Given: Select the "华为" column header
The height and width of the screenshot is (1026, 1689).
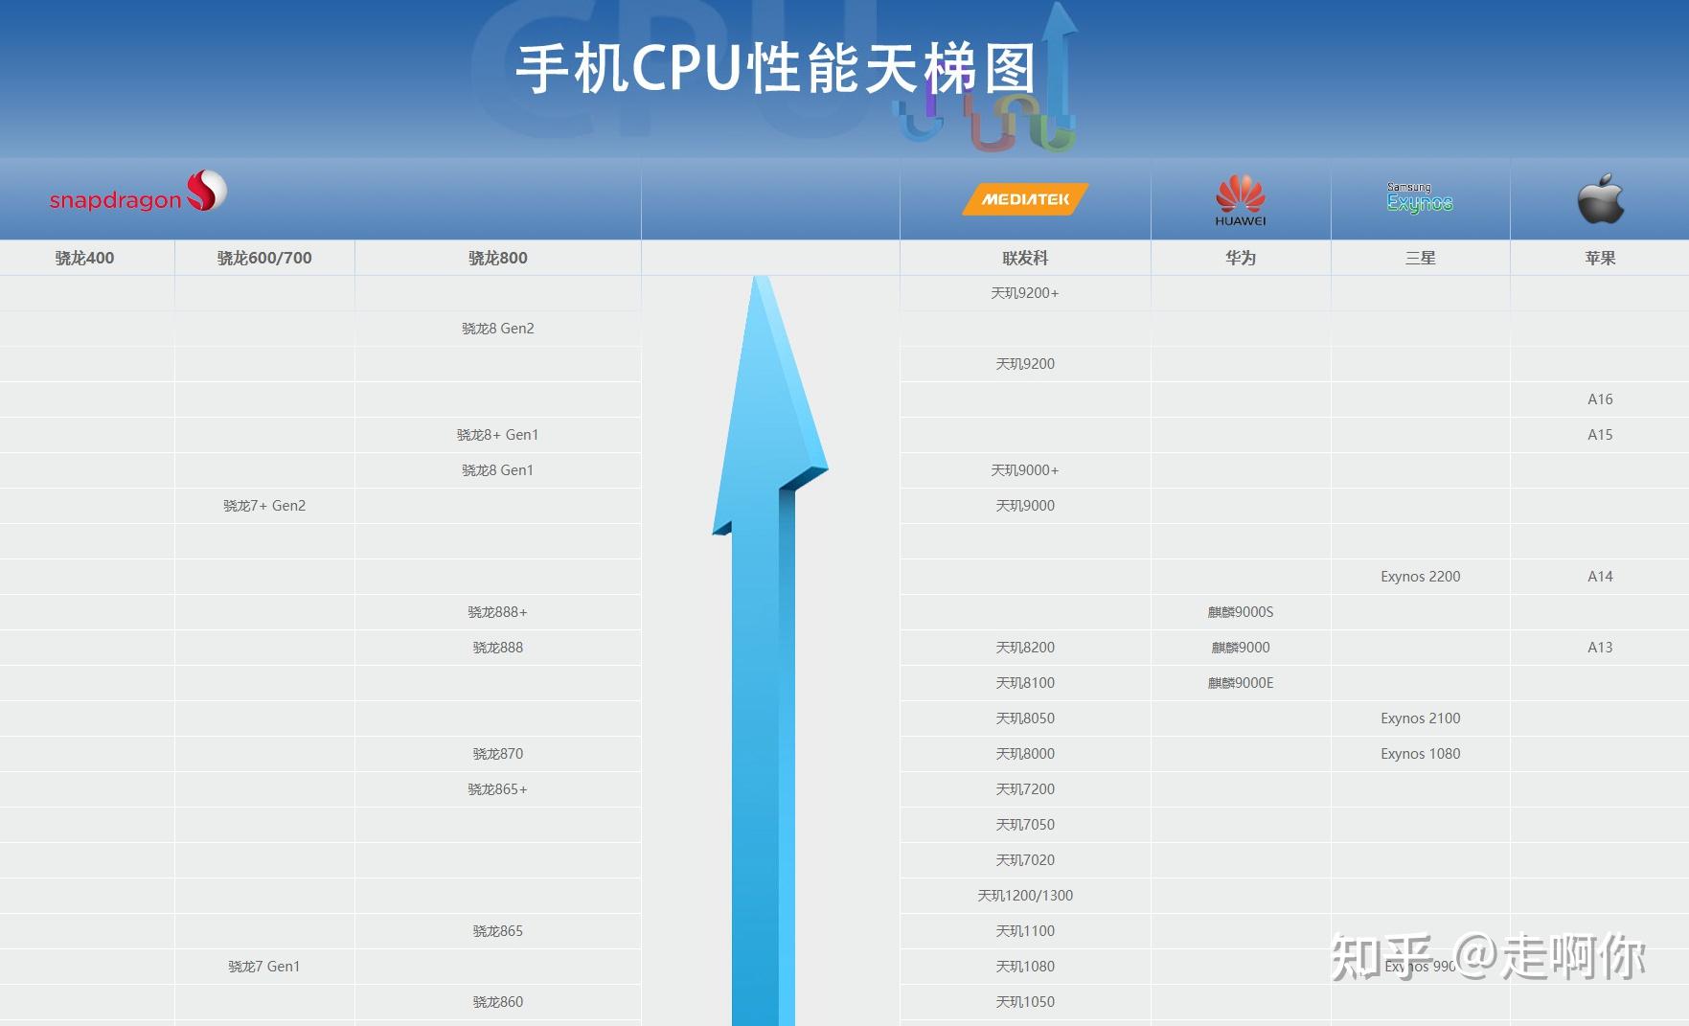Looking at the screenshot, I should pyautogui.click(x=1241, y=258).
